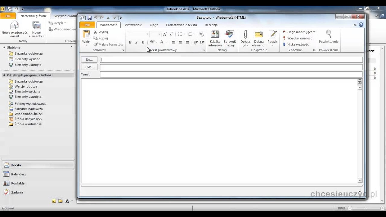Open the font size dropdown
The width and height of the screenshot is (386, 217).
pyautogui.click(x=160, y=34)
